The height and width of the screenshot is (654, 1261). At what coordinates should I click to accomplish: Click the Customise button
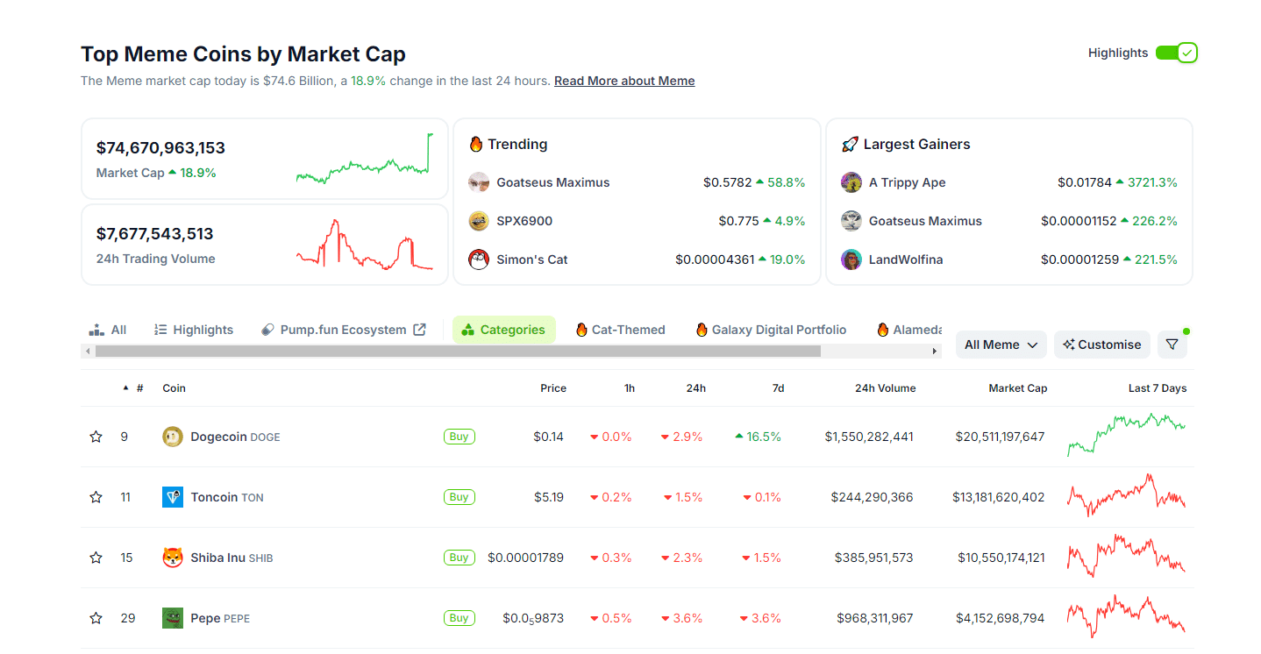(x=1101, y=345)
